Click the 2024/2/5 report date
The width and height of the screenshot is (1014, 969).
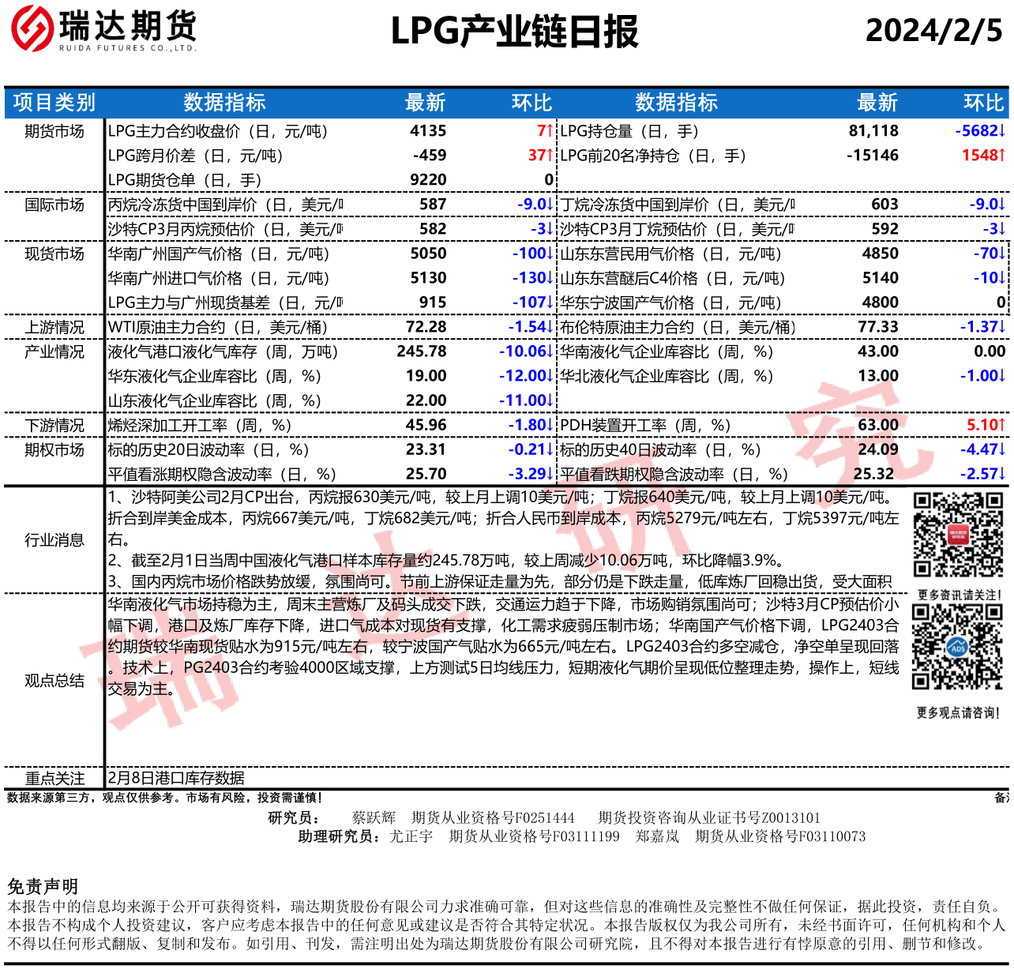pos(933,31)
